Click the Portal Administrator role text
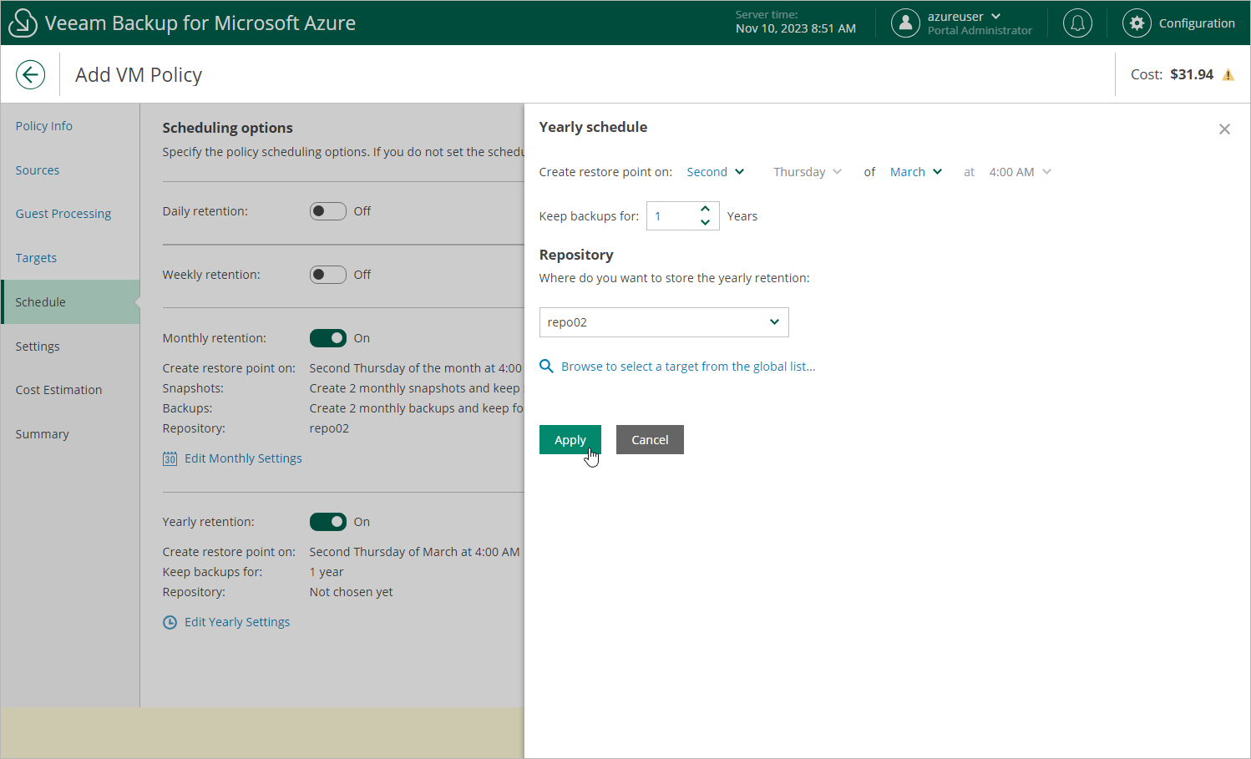The width and height of the screenshot is (1251, 759). 980,31
